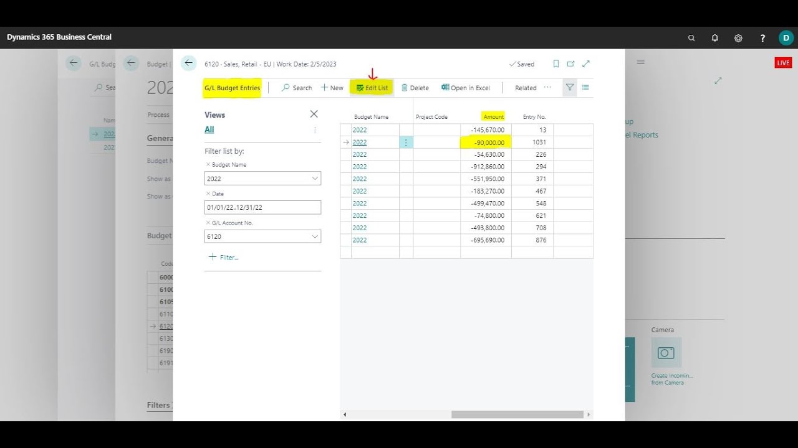
Task: Click Delete action
Action: (x=415, y=88)
